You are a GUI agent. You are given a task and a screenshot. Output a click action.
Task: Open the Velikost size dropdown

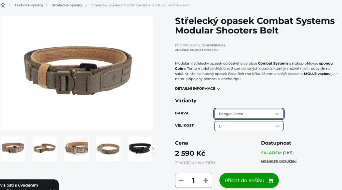[249, 126]
